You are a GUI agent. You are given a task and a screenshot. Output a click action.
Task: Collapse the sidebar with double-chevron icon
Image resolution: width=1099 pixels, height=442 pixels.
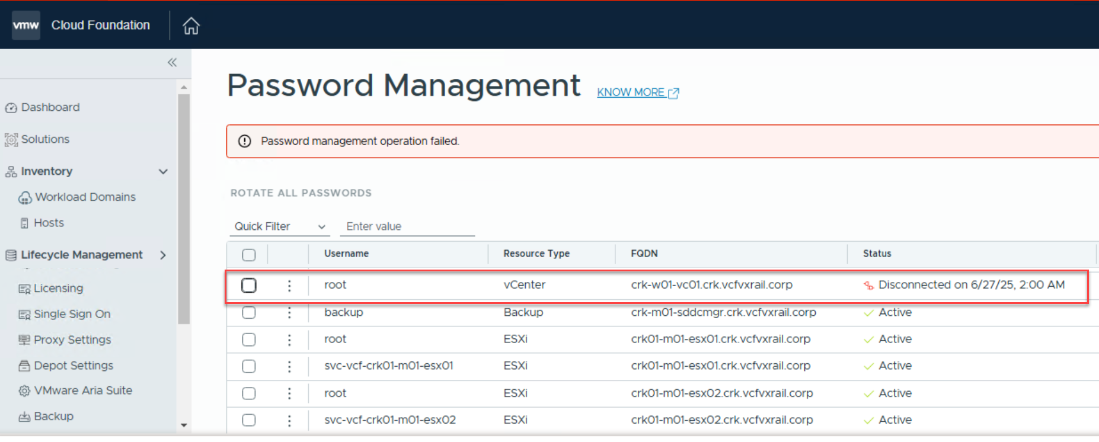(172, 62)
